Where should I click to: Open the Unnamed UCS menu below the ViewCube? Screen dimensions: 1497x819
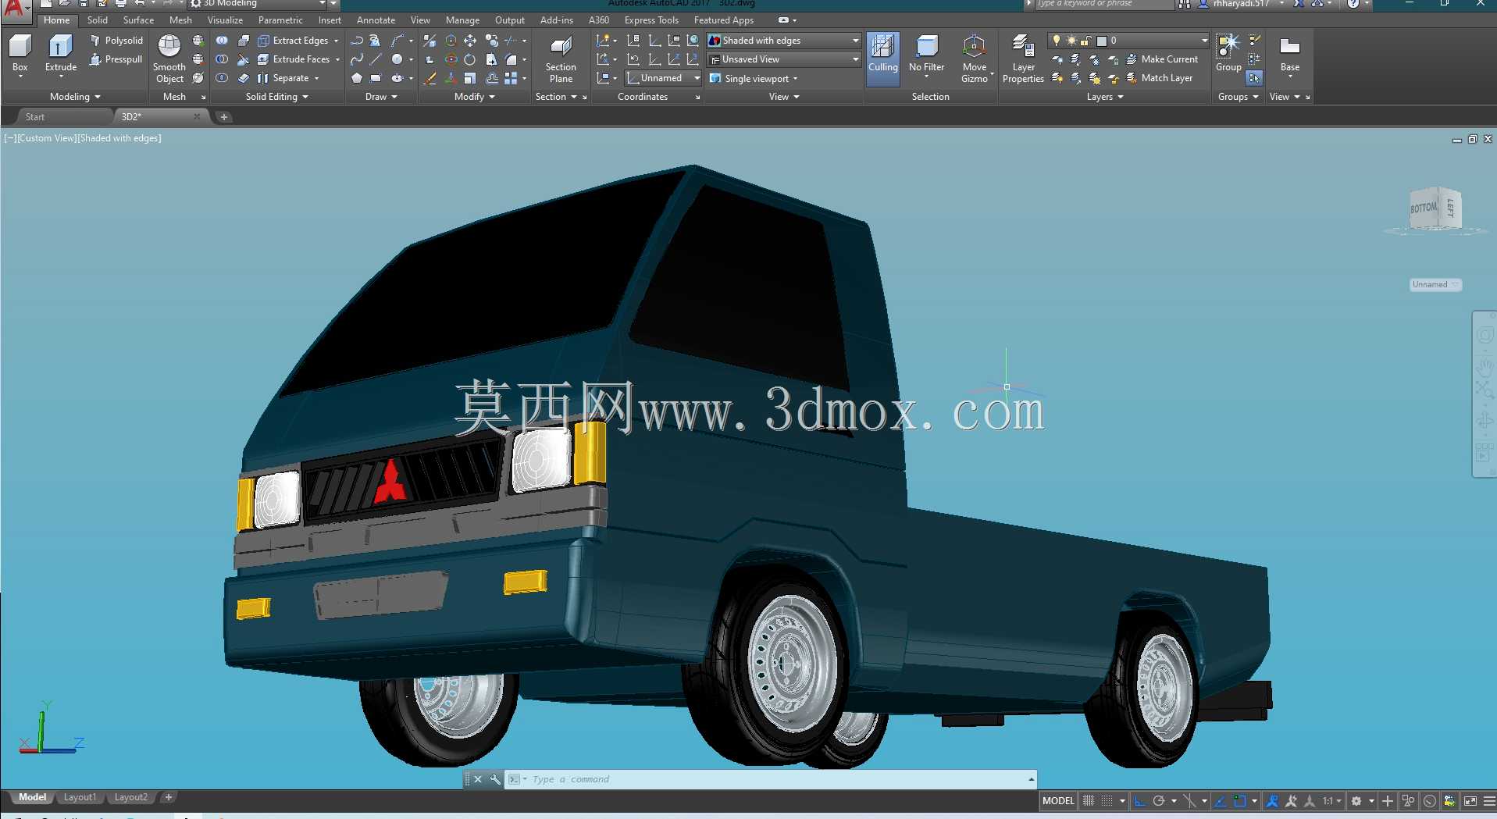1435,285
